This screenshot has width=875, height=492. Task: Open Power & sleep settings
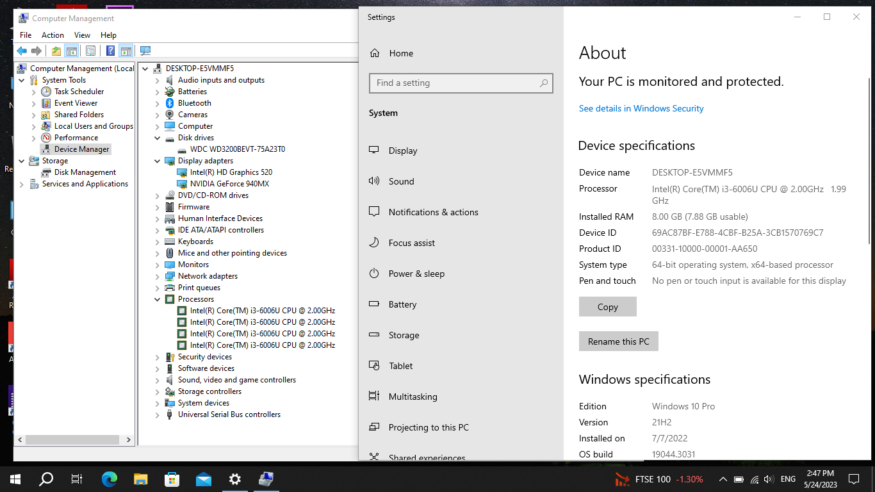coord(407,274)
